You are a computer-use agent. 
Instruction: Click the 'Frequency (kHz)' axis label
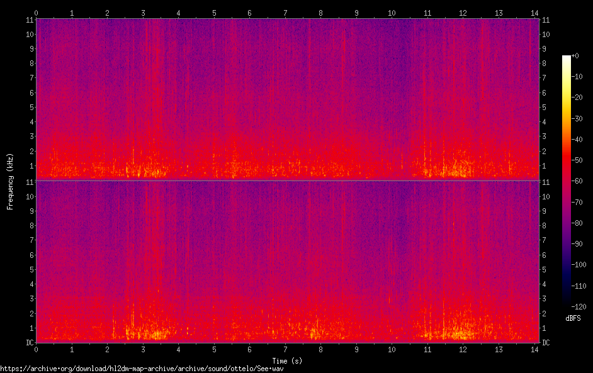coord(10,181)
